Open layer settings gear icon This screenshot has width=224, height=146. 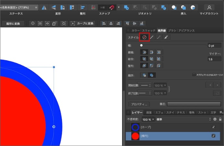(x=215, y=119)
